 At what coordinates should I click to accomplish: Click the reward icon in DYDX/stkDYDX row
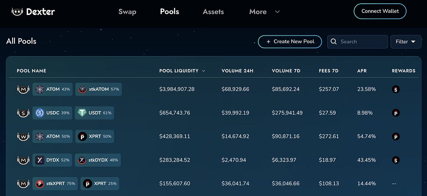coord(396,160)
